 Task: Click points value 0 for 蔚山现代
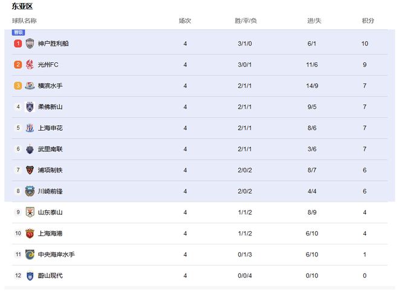pos(365,276)
